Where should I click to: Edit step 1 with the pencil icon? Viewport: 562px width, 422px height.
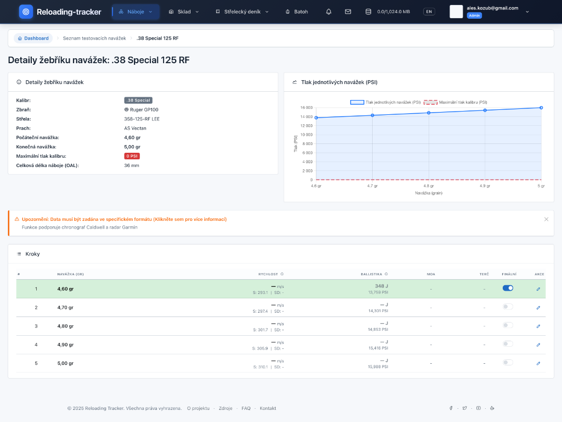click(538, 288)
